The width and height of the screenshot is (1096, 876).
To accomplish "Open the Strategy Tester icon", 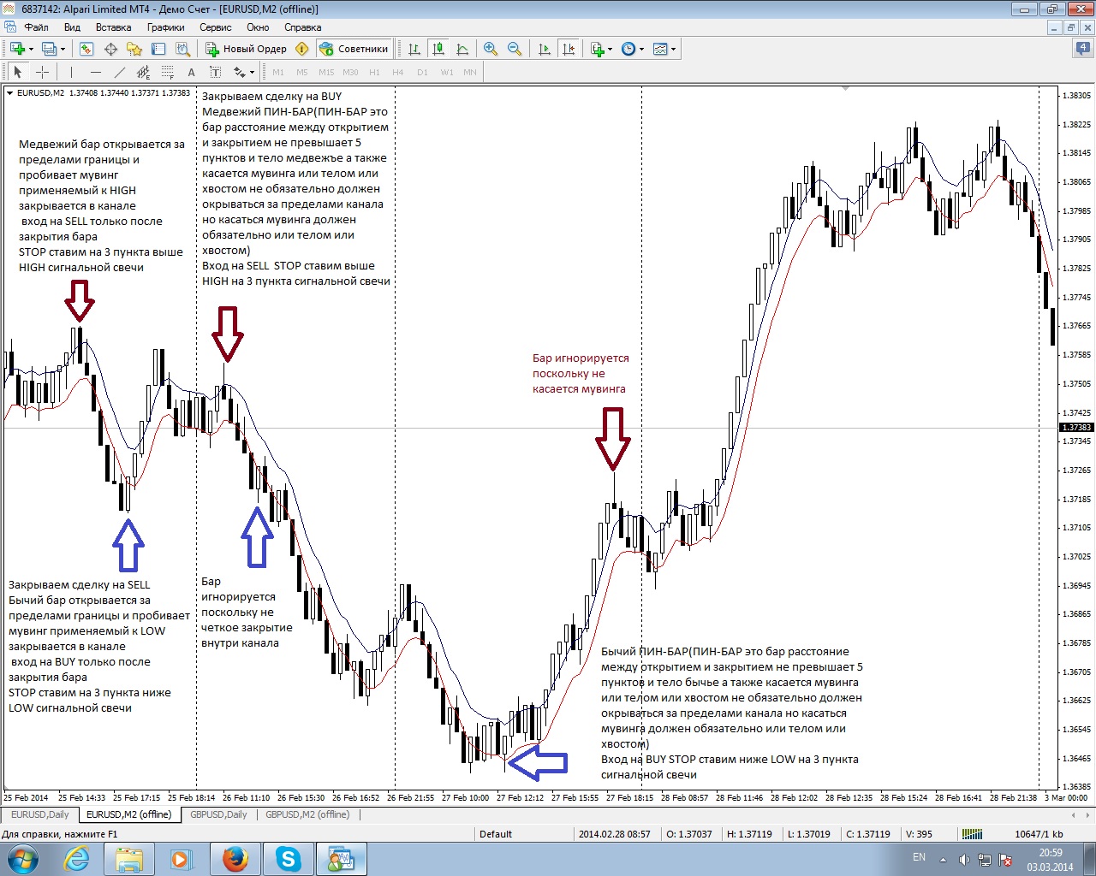I will pyautogui.click(x=182, y=49).
